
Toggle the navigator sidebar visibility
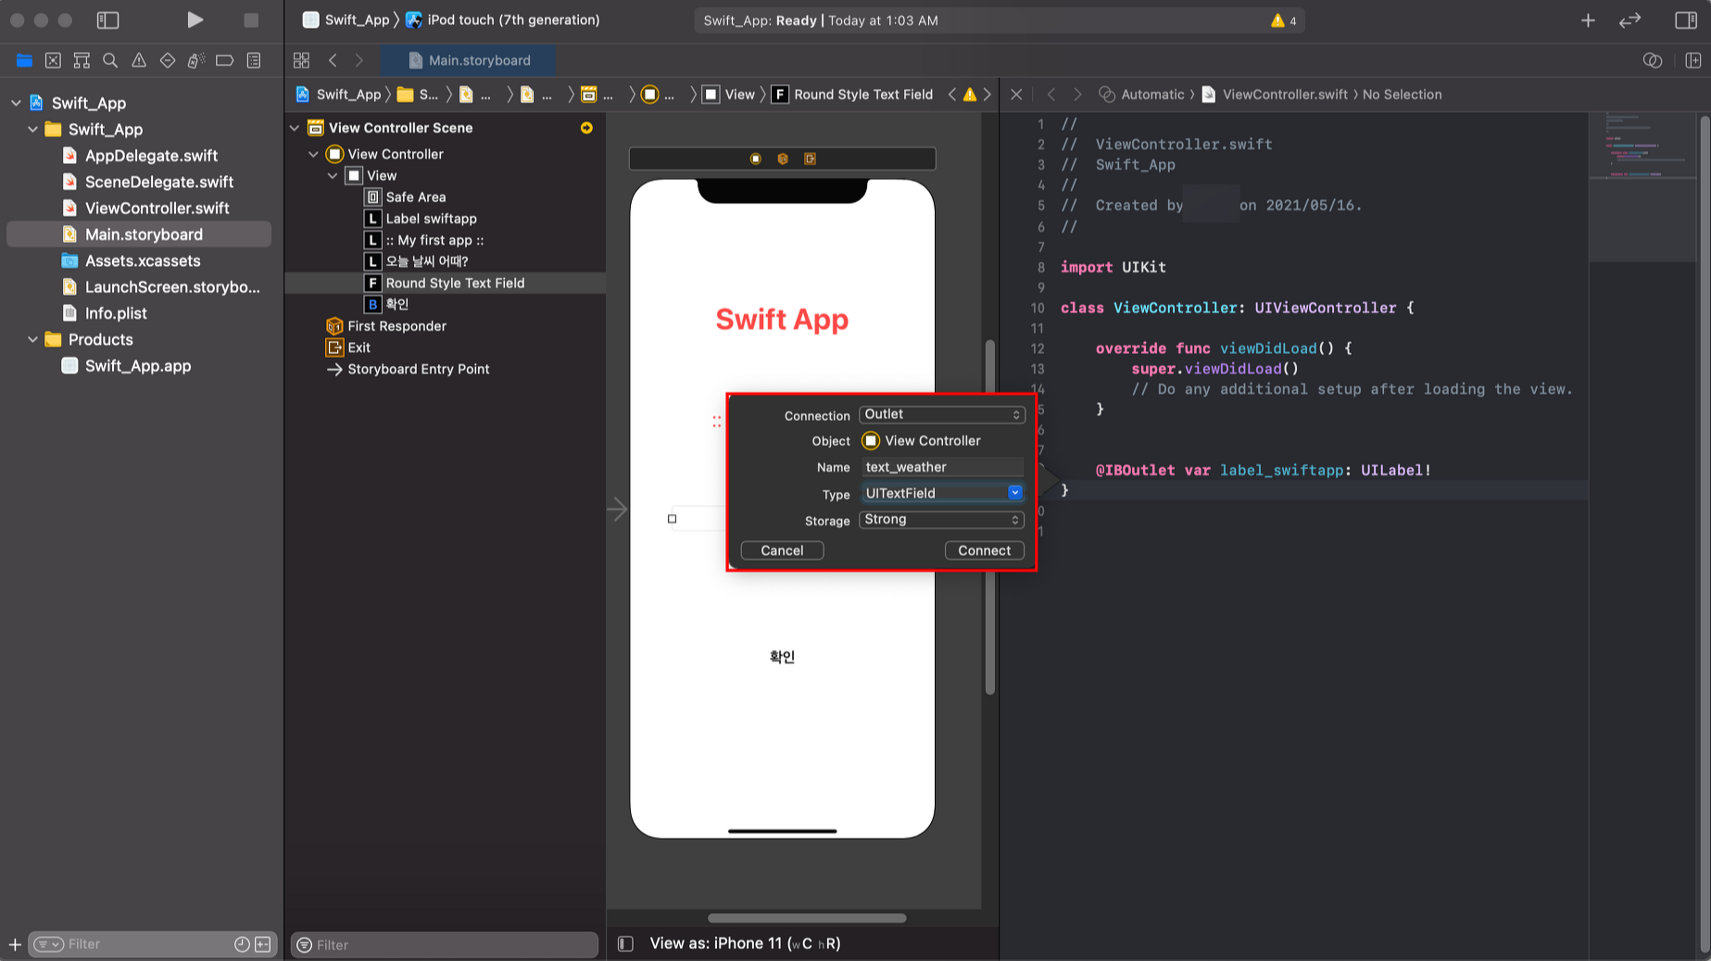coord(108,19)
